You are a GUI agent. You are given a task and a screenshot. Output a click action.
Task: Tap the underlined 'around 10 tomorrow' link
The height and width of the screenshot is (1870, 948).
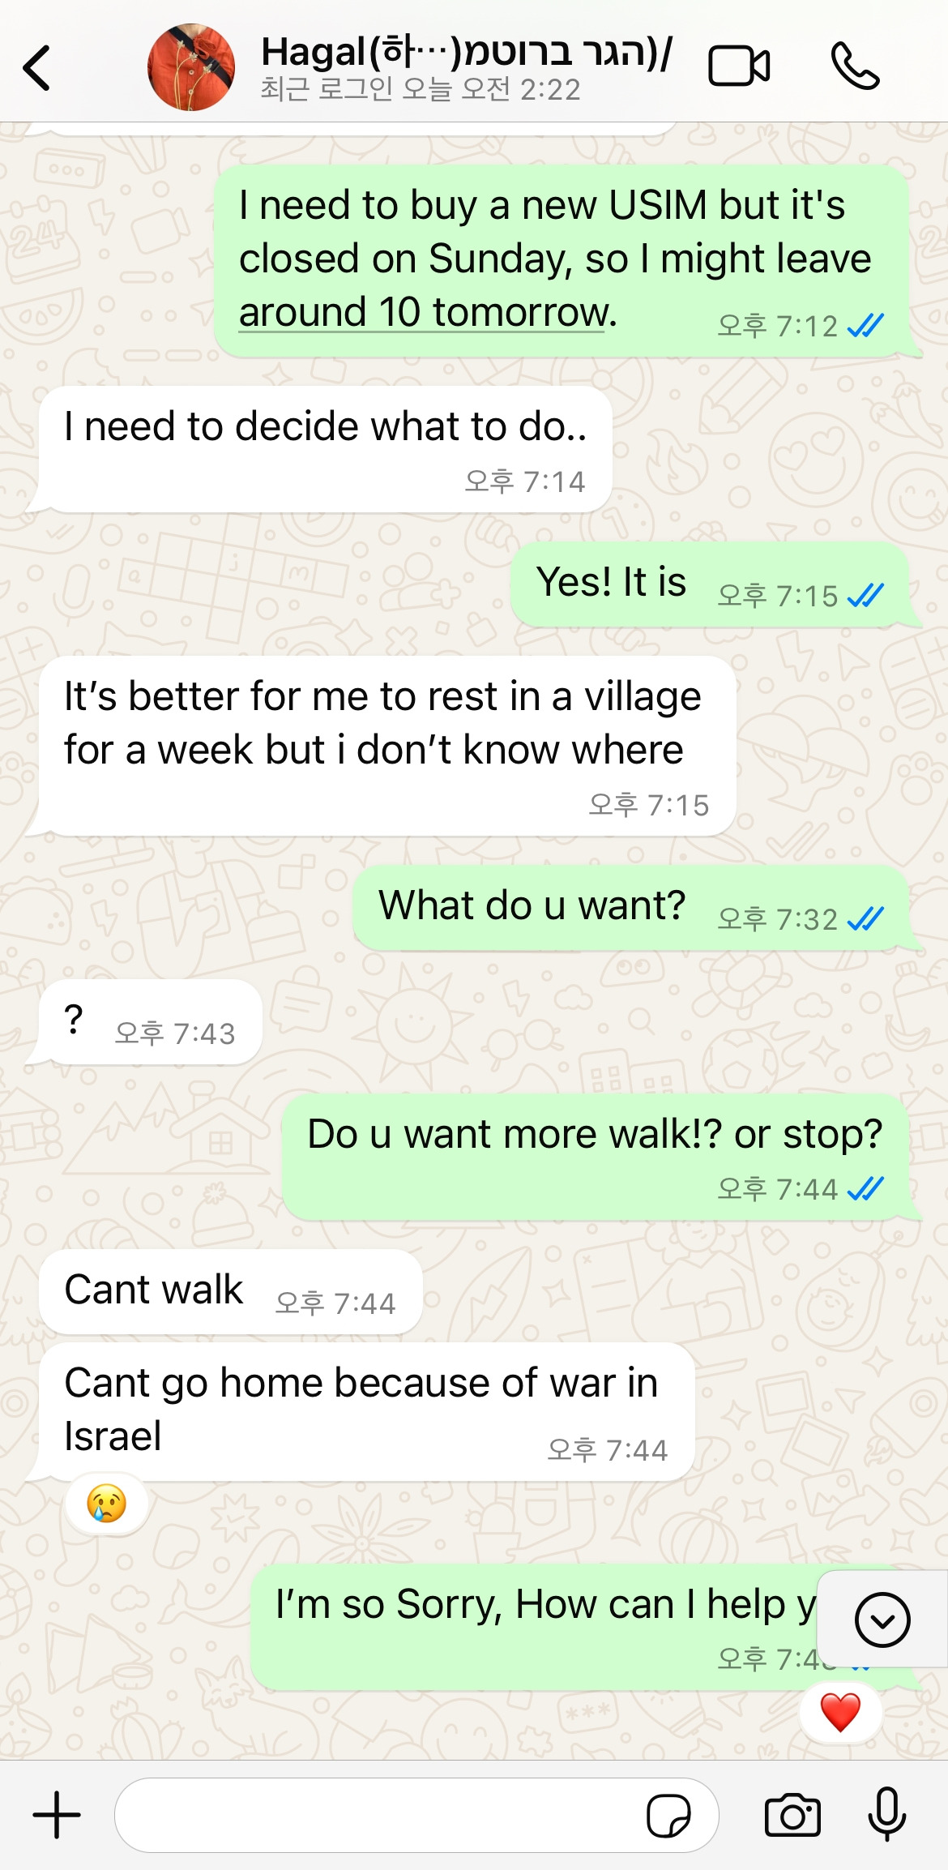(426, 313)
